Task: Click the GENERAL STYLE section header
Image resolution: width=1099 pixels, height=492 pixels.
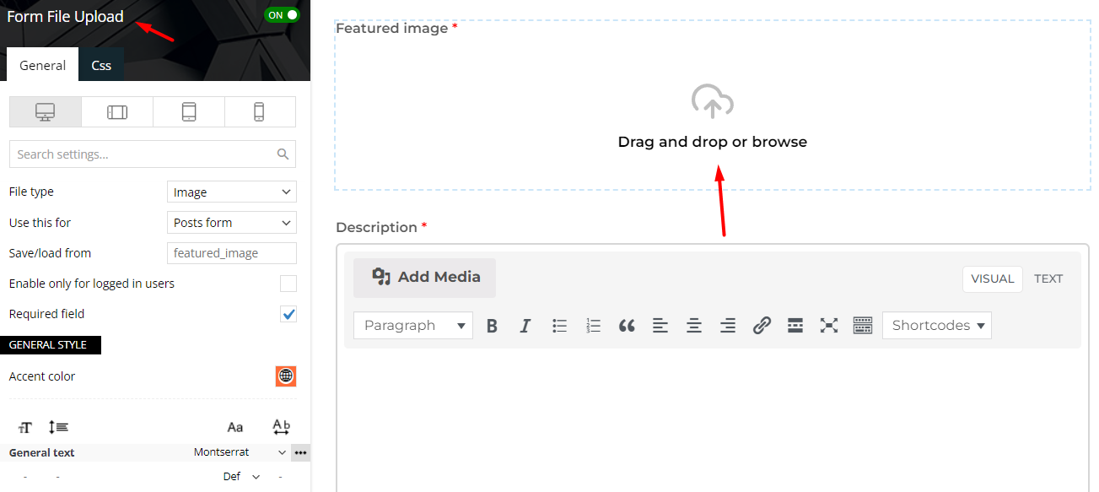Action: (51, 345)
